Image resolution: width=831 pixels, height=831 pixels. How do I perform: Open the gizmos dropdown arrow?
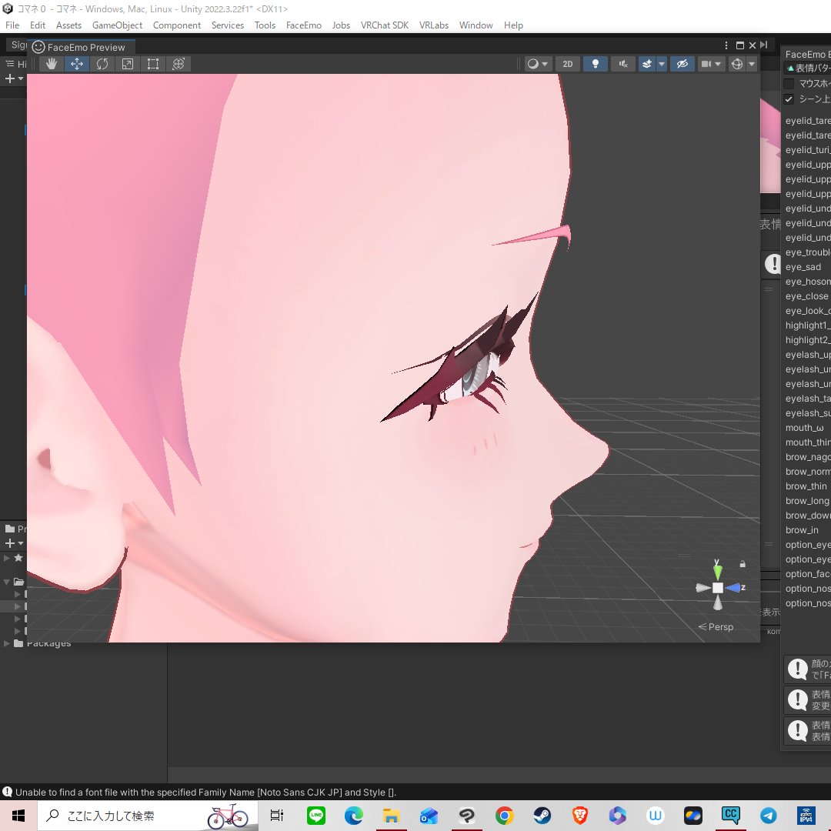pyautogui.click(x=752, y=64)
